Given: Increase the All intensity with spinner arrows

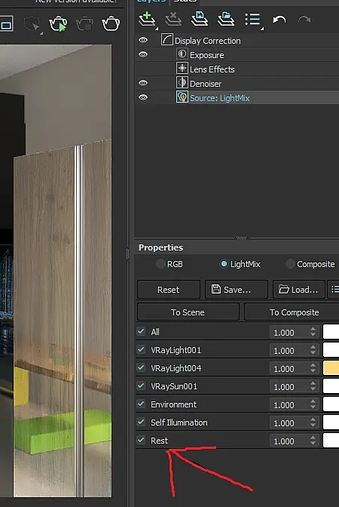Looking at the screenshot, I should click(x=313, y=329).
